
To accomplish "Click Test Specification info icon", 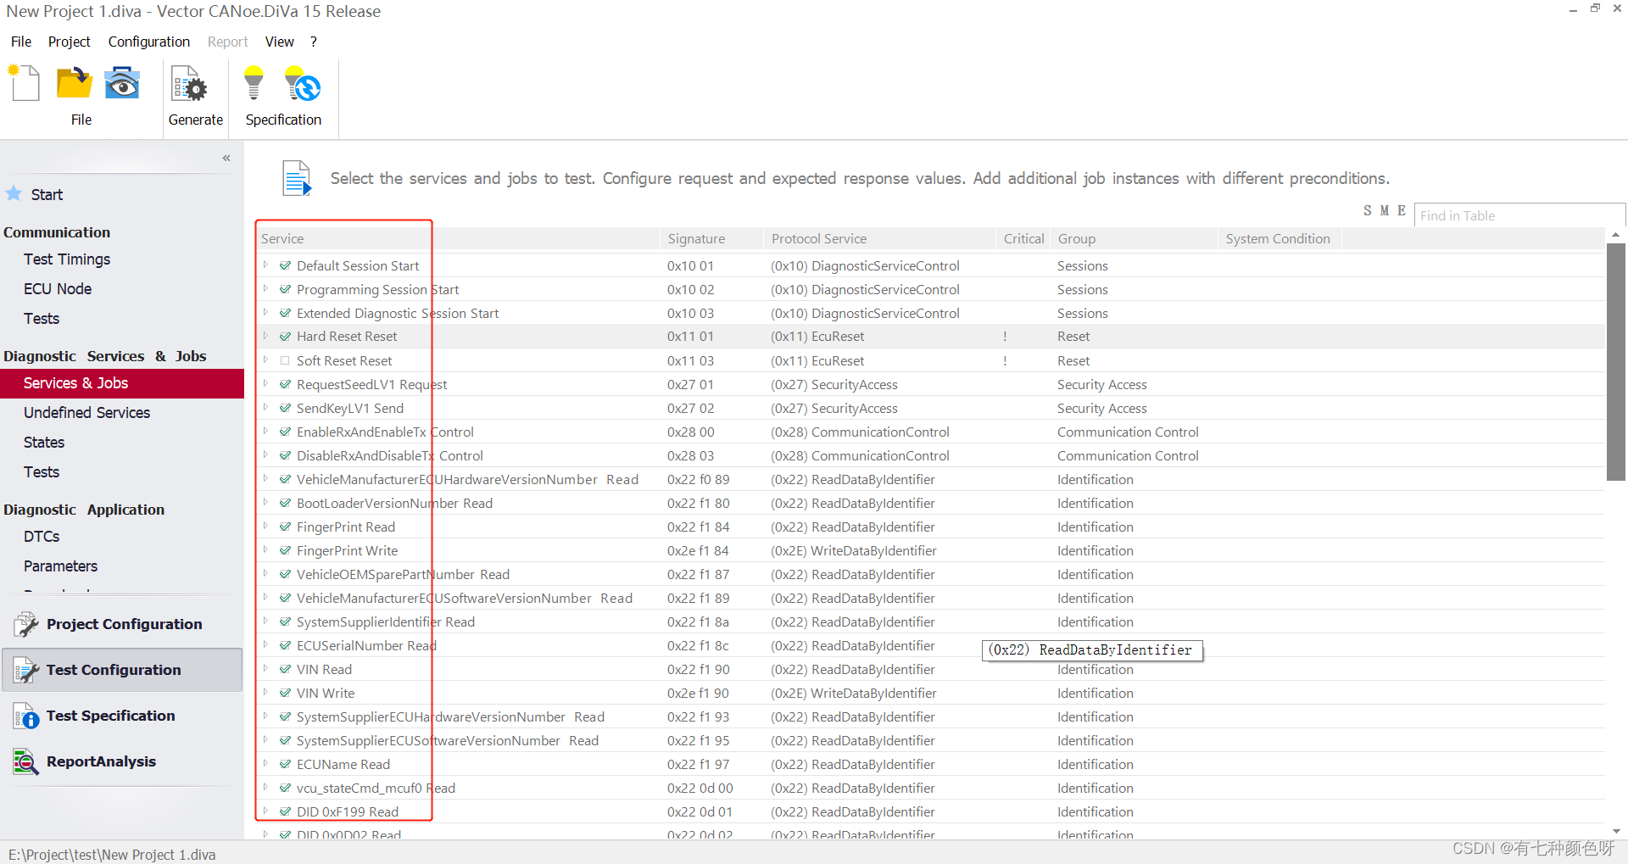I will coord(25,716).
